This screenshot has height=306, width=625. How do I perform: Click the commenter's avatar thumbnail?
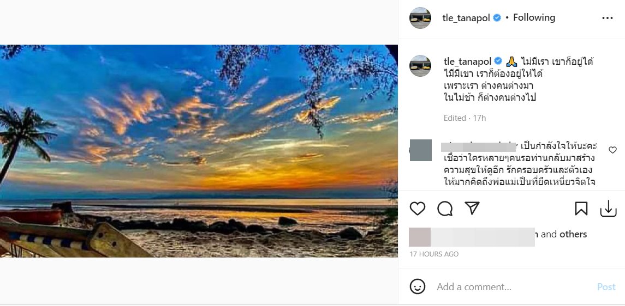point(419,150)
